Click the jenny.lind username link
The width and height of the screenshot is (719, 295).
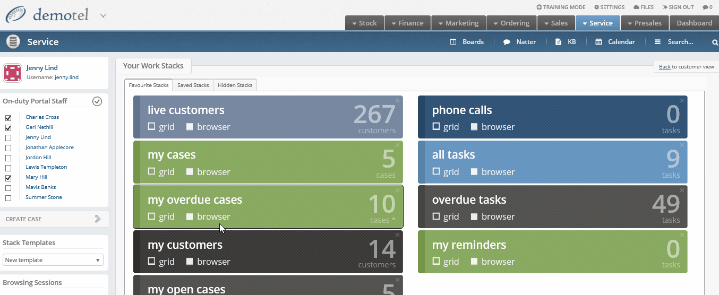[x=66, y=77]
